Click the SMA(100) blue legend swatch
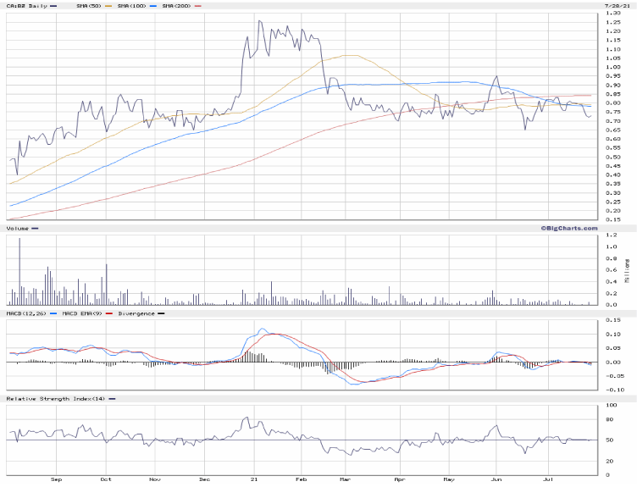Image resolution: width=637 pixels, height=487 pixels. [152, 6]
